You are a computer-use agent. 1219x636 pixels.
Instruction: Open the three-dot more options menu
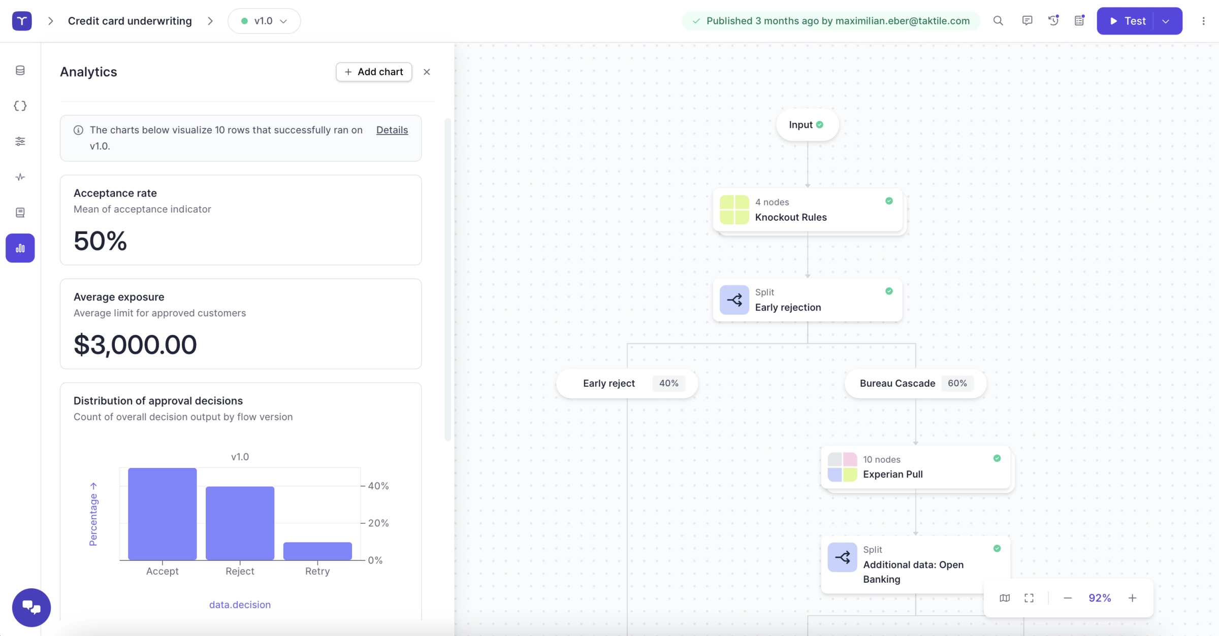point(1203,21)
